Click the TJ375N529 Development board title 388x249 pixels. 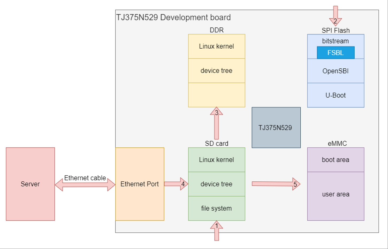coord(173,17)
